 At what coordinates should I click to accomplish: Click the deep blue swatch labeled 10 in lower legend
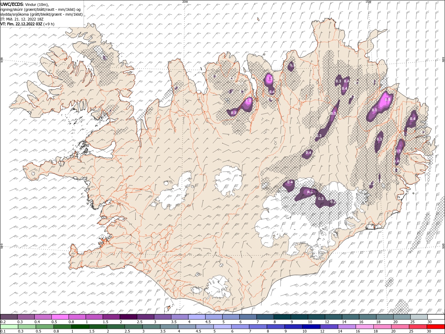pyautogui.click(x=311, y=327)
